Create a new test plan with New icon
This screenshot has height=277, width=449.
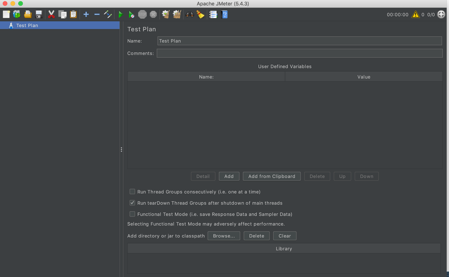6,14
